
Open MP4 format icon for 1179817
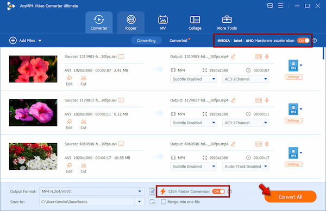click(x=293, y=109)
